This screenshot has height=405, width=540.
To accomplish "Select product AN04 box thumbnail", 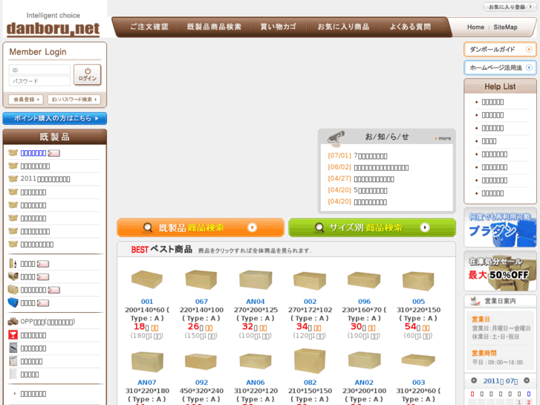I will pos(256,279).
